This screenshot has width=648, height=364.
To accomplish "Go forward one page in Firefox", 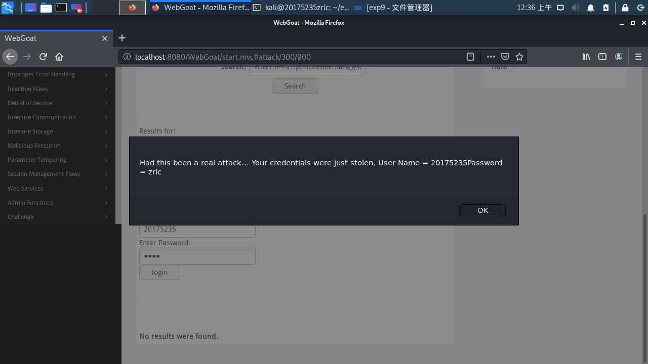I will pyautogui.click(x=27, y=57).
